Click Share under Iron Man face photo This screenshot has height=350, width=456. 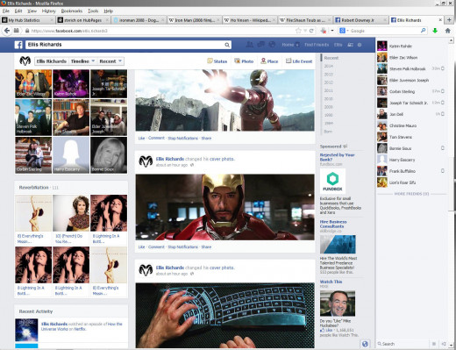tap(206, 246)
